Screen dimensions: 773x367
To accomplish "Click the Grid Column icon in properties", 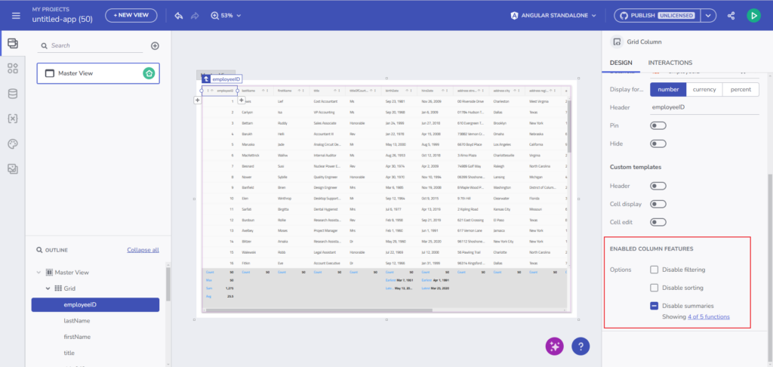I will coord(616,42).
